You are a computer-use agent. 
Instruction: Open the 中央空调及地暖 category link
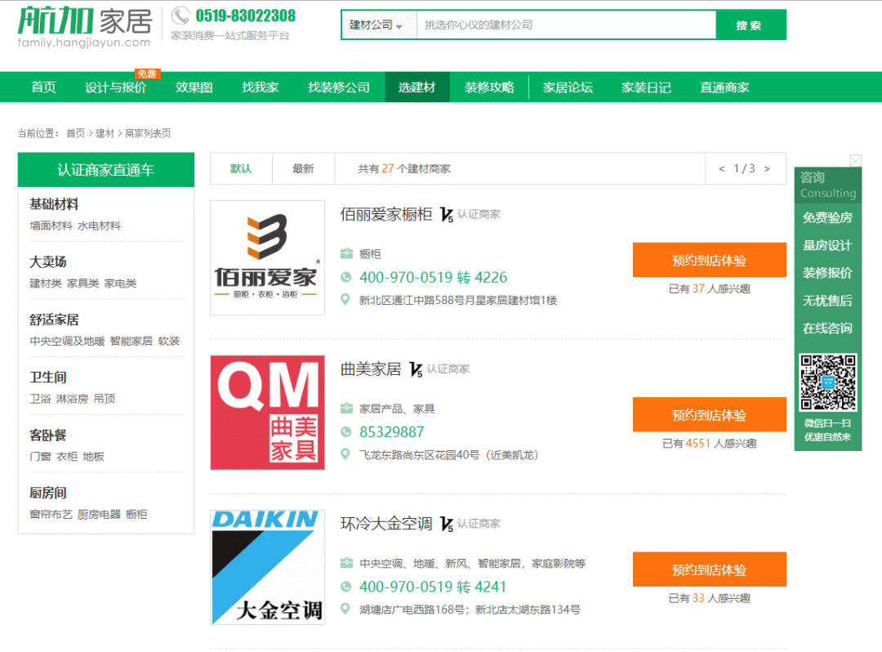tap(67, 341)
